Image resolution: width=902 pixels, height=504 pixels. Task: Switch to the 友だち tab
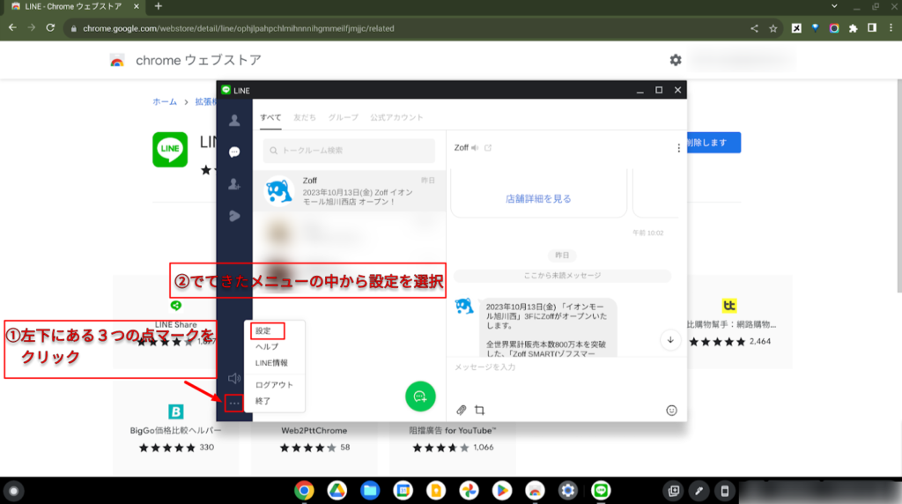pyautogui.click(x=305, y=117)
